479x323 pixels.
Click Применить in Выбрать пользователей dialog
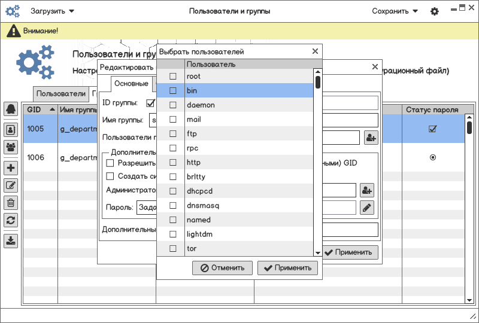click(287, 268)
